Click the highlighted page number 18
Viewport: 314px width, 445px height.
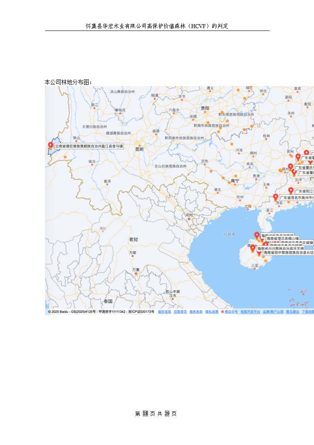145,414
